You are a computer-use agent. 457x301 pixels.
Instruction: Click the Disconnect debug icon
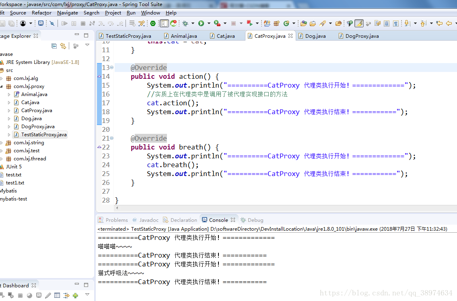tap(92, 23)
